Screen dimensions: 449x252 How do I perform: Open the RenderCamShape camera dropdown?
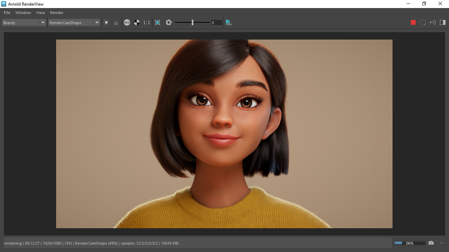click(x=74, y=22)
